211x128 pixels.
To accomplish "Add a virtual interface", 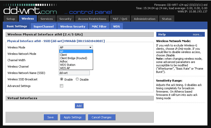I will point(79,106).
